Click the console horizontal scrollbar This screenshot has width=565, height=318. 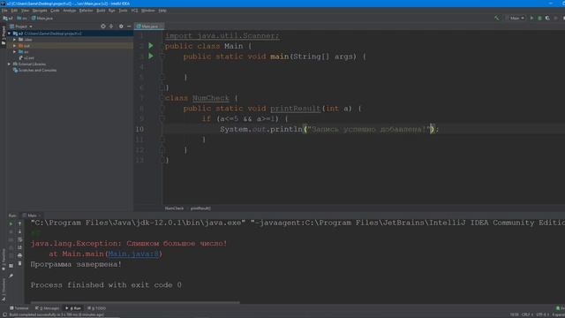[x=135, y=302]
